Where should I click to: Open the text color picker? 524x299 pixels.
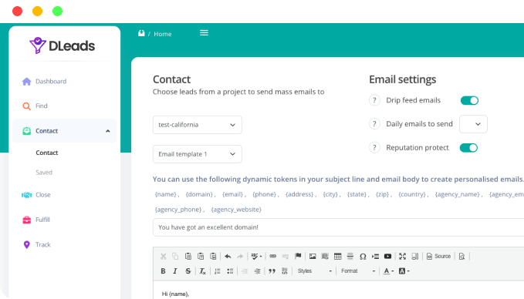point(388,271)
